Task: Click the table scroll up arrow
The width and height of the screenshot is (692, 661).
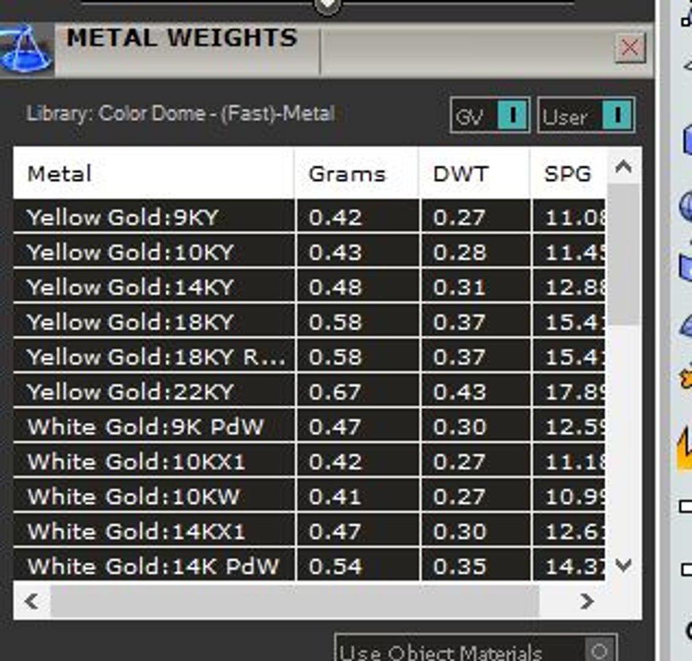Action: [623, 166]
